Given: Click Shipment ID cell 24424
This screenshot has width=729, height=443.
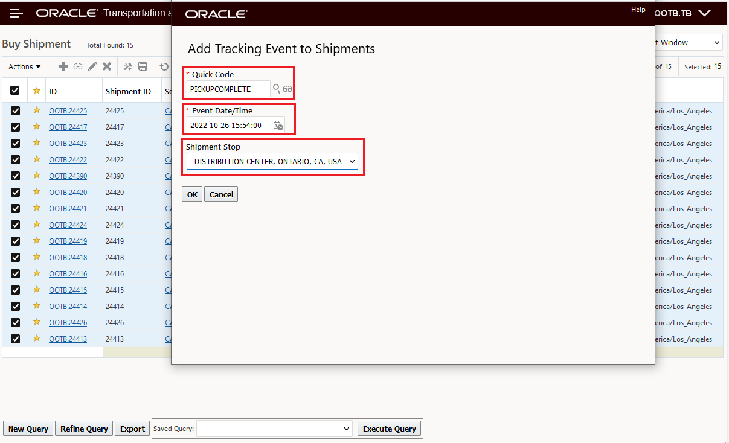Looking at the screenshot, I should [115, 225].
